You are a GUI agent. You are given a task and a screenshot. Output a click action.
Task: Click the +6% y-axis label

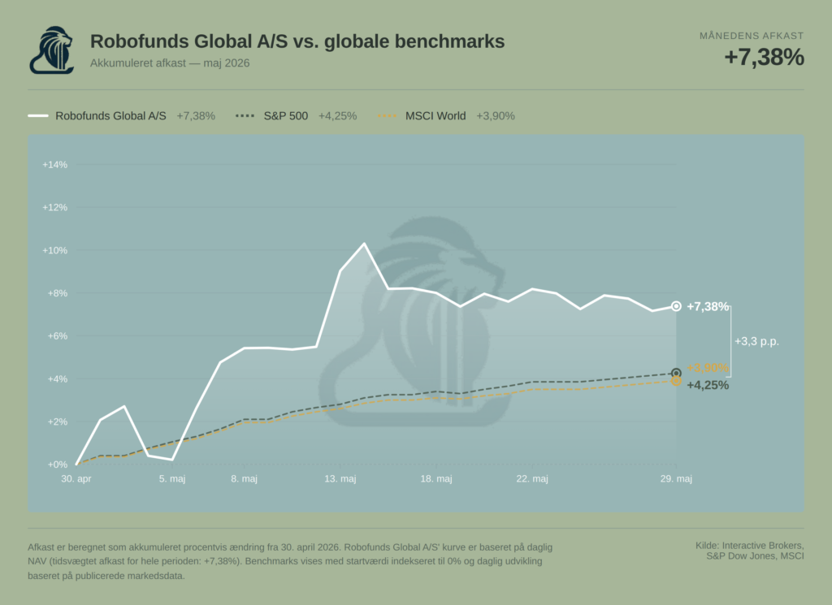58,336
